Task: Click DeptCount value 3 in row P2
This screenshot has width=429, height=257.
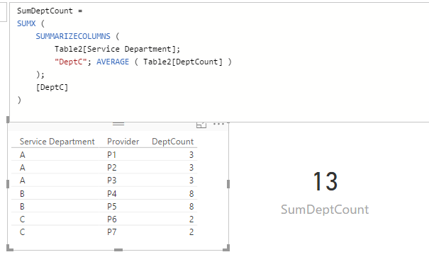Action: [x=191, y=167]
